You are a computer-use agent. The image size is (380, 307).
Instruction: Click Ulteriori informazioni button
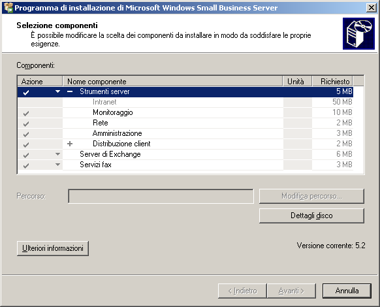(53, 248)
